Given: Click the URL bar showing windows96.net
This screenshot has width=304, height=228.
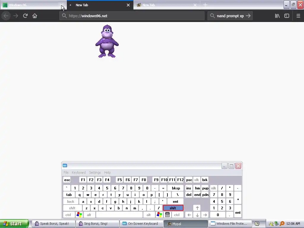Looking at the screenshot, I should coord(132,16).
